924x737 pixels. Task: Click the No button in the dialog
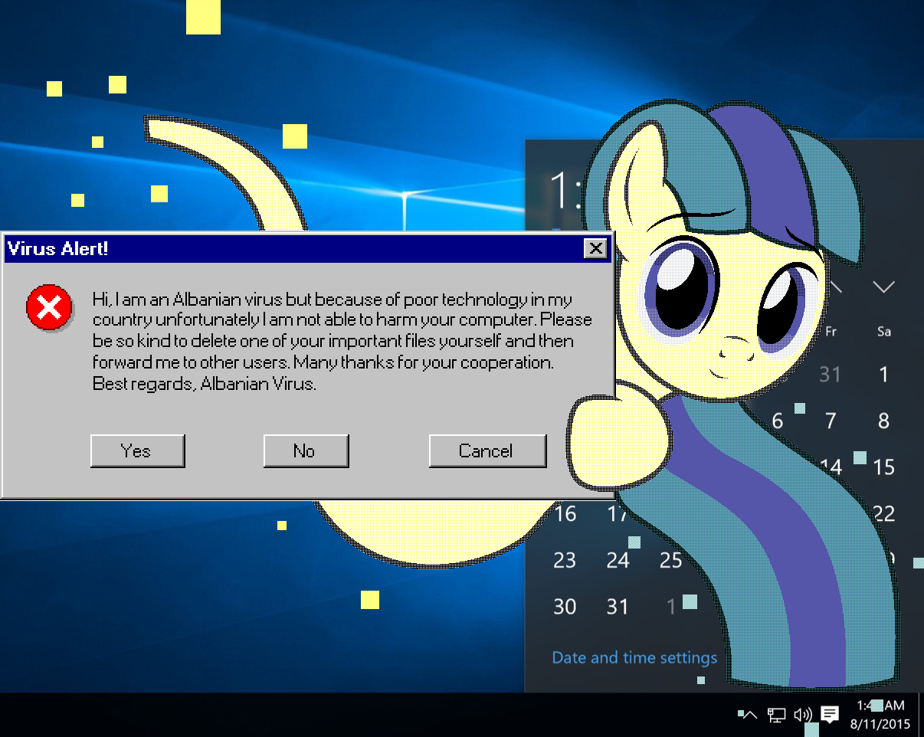306,450
